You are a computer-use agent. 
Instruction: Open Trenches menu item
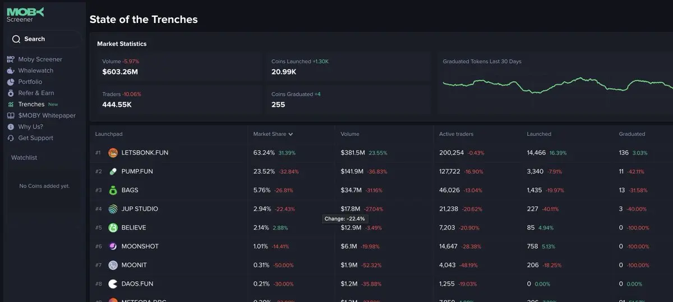31,105
